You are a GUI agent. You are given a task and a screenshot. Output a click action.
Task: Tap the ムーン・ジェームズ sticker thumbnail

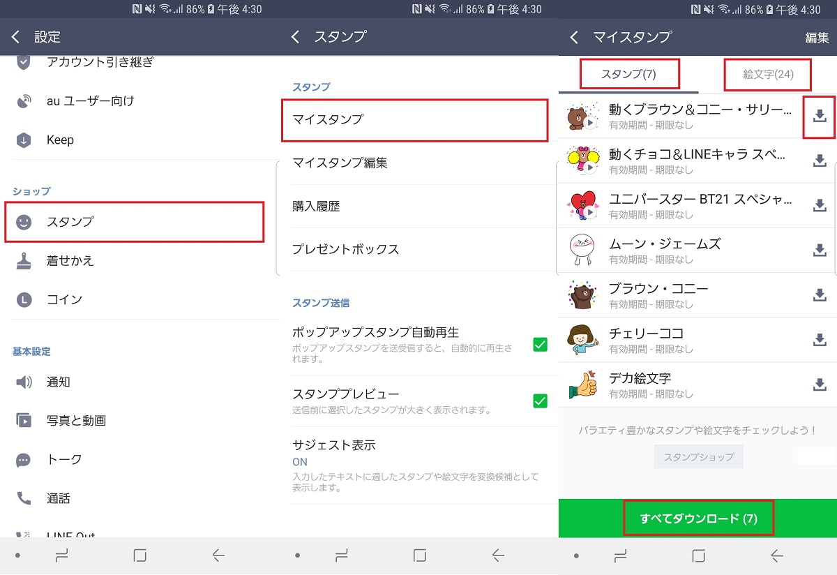tap(583, 251)
